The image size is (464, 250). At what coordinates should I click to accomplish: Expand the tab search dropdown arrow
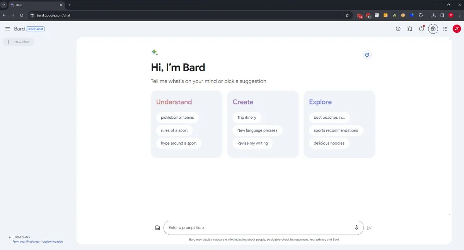pos(3,5)
